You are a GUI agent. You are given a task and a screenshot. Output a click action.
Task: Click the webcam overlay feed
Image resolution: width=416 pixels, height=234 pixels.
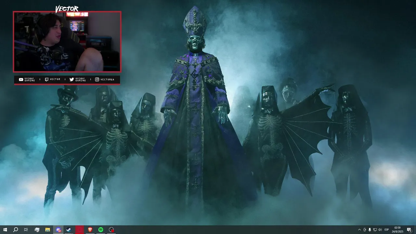[67, 42]
